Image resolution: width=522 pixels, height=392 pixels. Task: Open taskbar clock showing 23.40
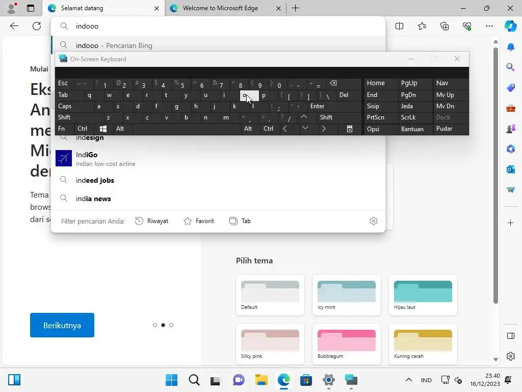pyautogui.click(x=485, y=380)
